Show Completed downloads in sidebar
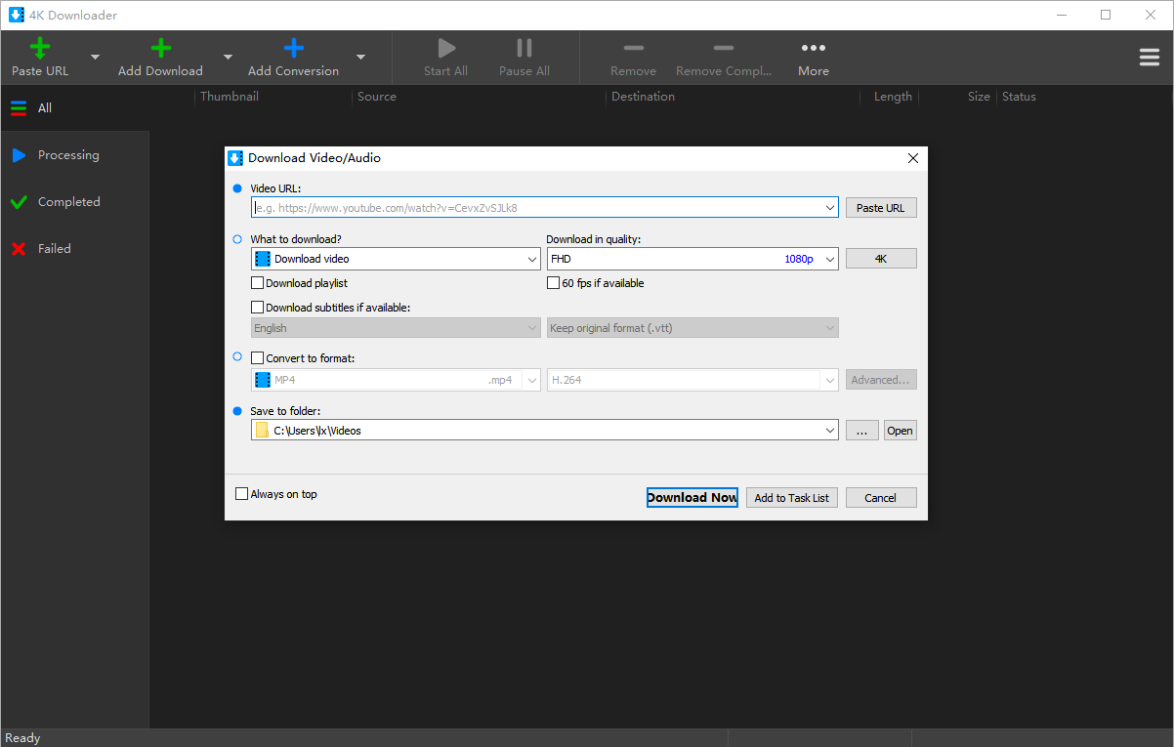 75,202
